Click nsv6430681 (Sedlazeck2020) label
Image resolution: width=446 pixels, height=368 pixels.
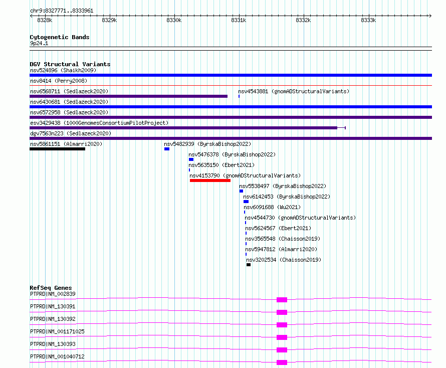tap(69, 102)
